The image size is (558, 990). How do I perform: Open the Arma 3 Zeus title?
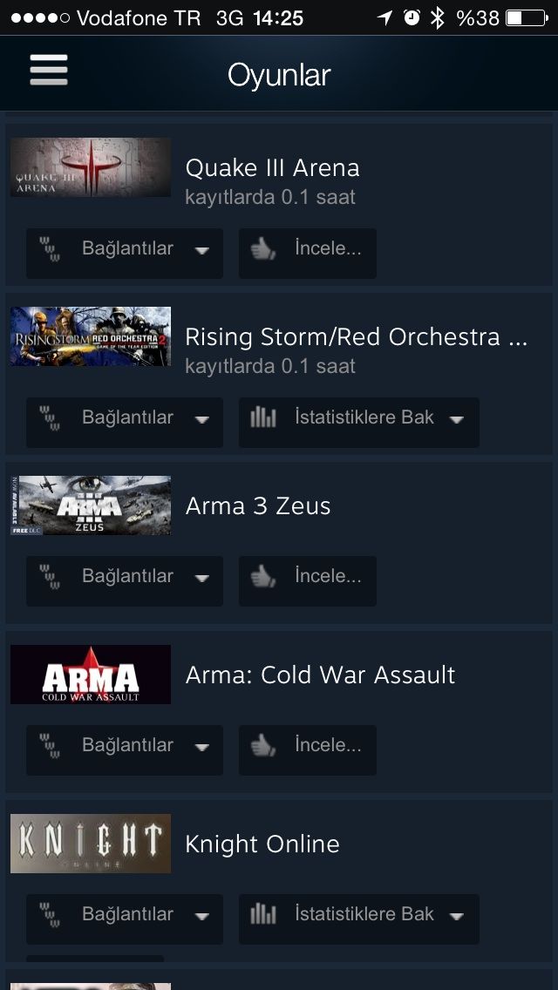[258, 505]
